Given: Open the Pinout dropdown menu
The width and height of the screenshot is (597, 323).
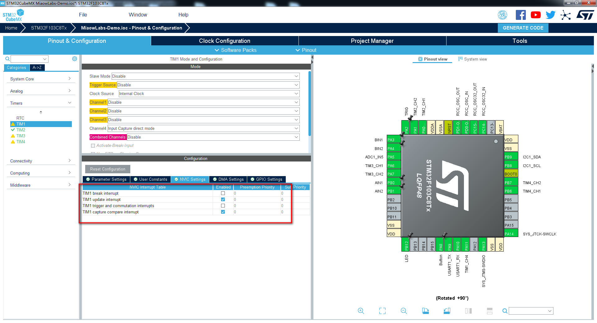Looking at the screenshot, I should (306, 50).
